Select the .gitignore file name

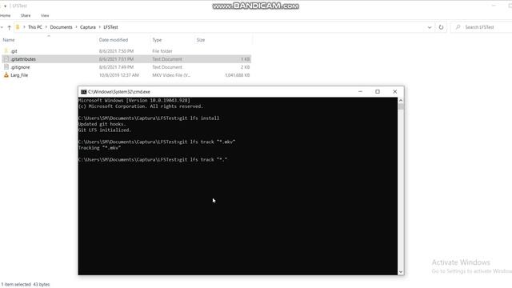20,67
